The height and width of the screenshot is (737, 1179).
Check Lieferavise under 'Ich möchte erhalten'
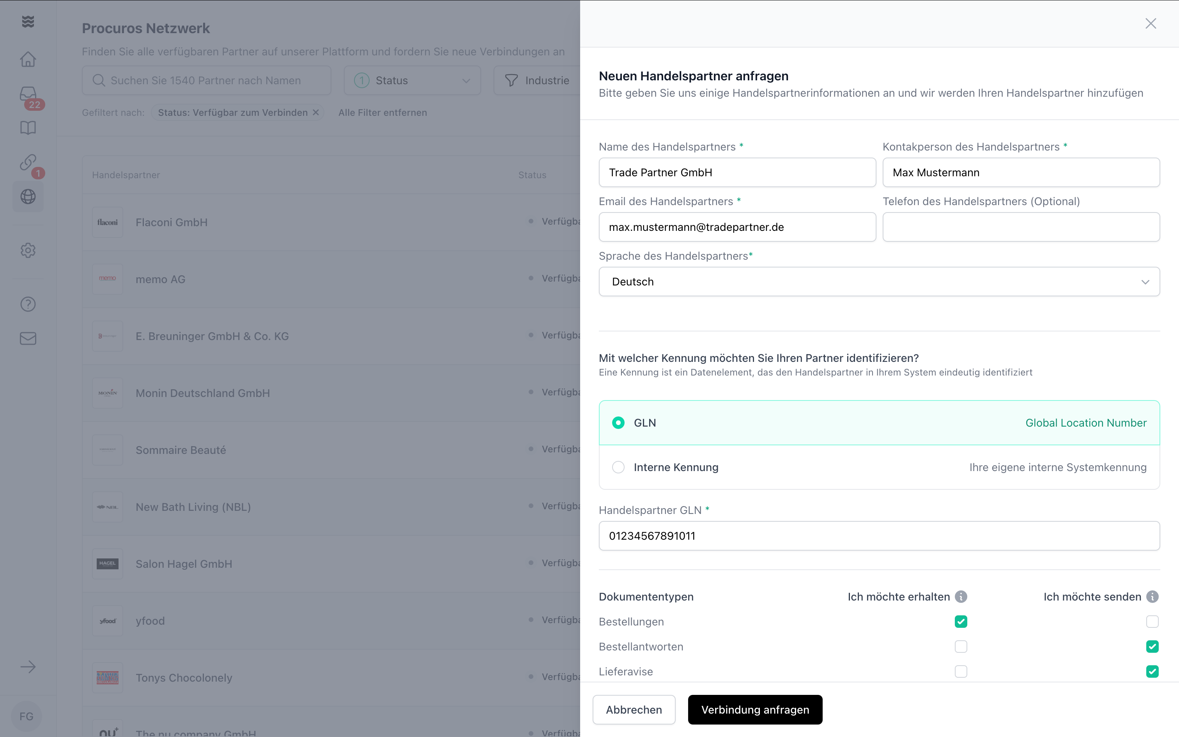tap(961, 671)
